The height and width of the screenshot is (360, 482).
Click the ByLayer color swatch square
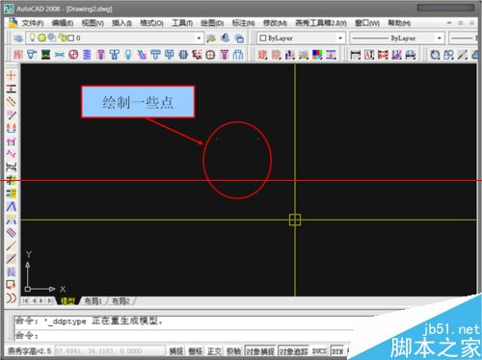263,39
